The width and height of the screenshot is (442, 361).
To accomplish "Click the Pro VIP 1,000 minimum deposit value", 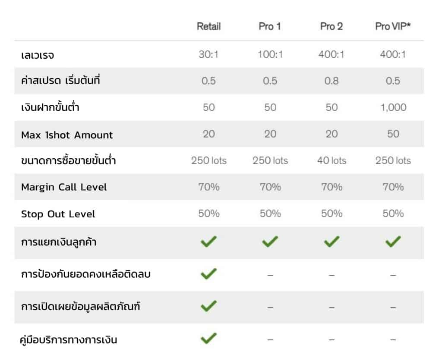I will tap(393, 107).
